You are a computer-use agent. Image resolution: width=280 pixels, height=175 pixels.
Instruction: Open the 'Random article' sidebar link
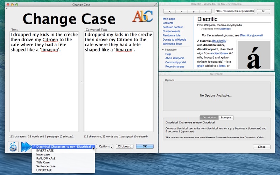(171, 35)
